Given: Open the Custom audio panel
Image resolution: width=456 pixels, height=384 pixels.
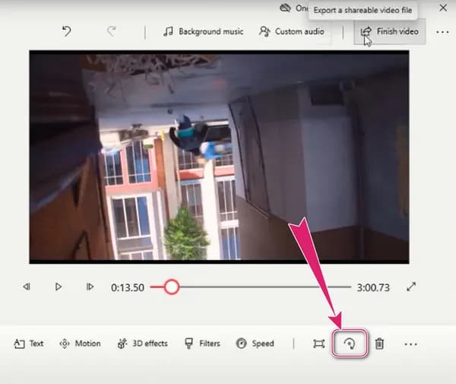Looking at the screenshot, I should (292, 32).
